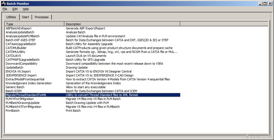
Task: Click 'Batch Utility for SFS Upgrade' description
Action: tap(85, 60)
